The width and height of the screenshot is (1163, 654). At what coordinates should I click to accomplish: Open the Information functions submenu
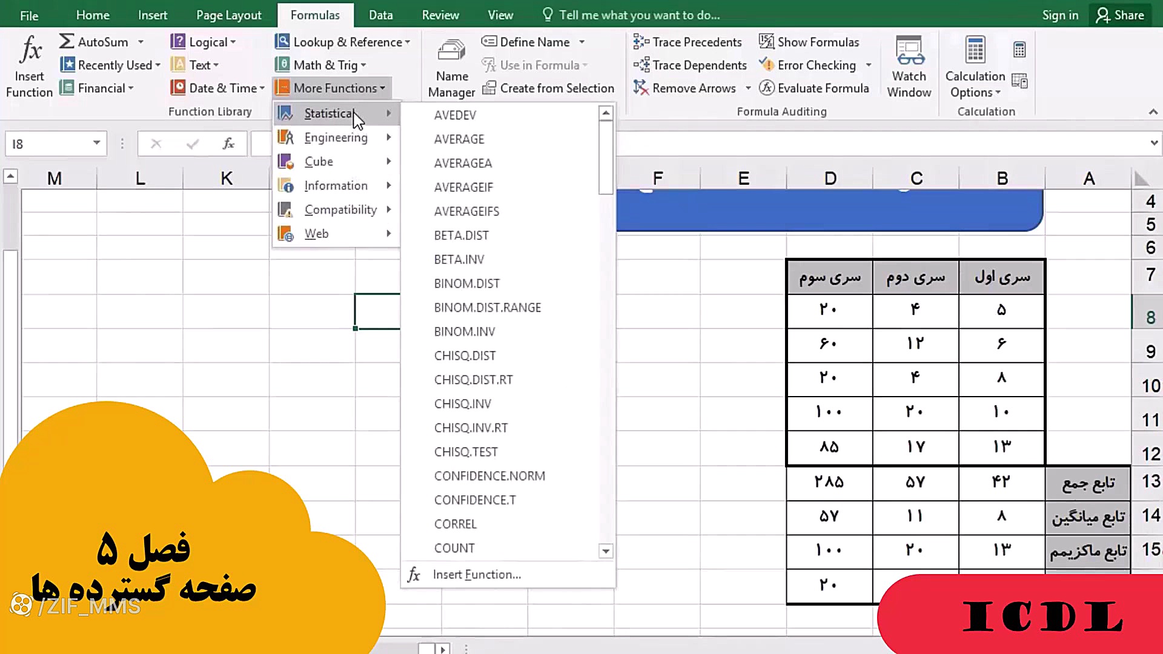(336, 185)
